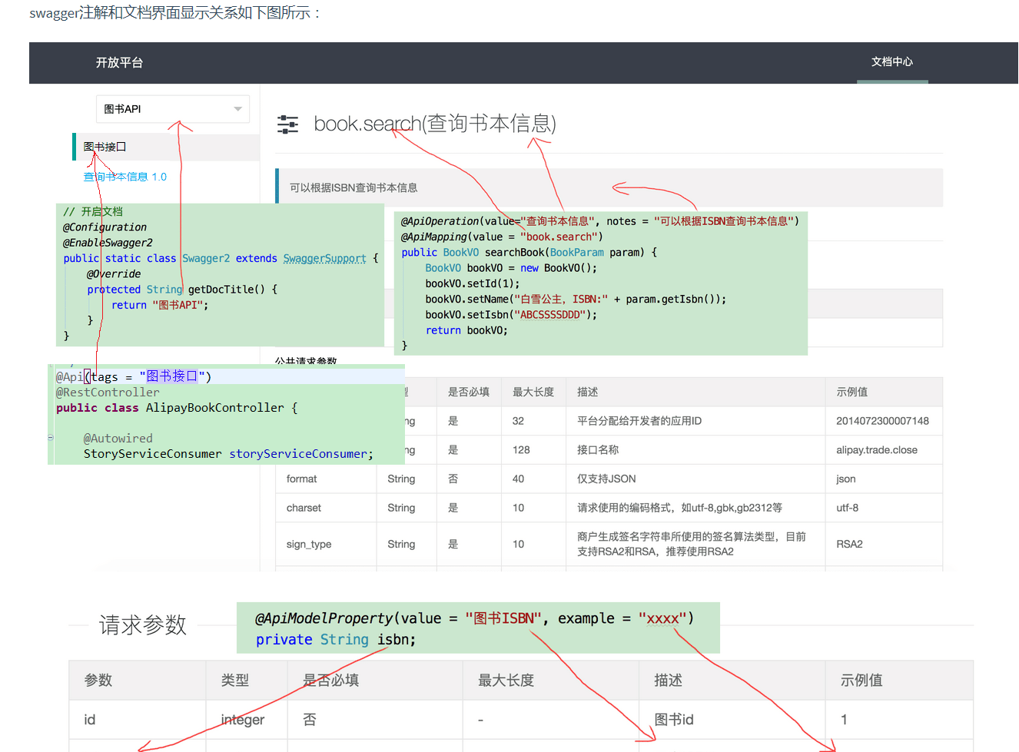
Task: Click the @ApiOperation annotation code line
Action: pos(599,221)
